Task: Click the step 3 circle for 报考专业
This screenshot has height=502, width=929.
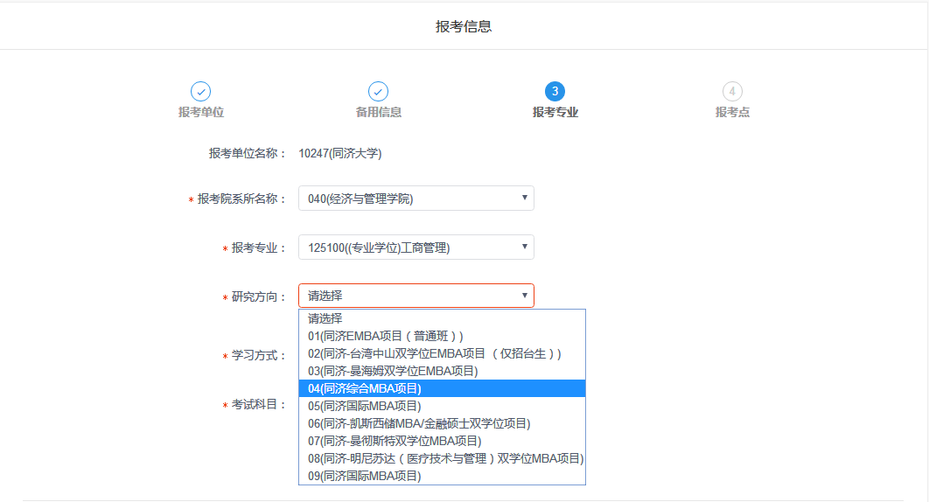Action: pos(555,91)
